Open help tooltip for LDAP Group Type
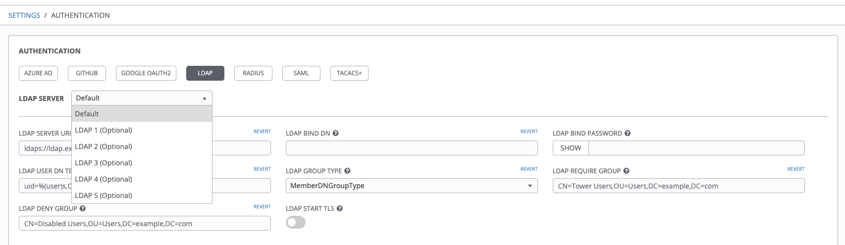845x245 pixels. click(x=347, y=171)
